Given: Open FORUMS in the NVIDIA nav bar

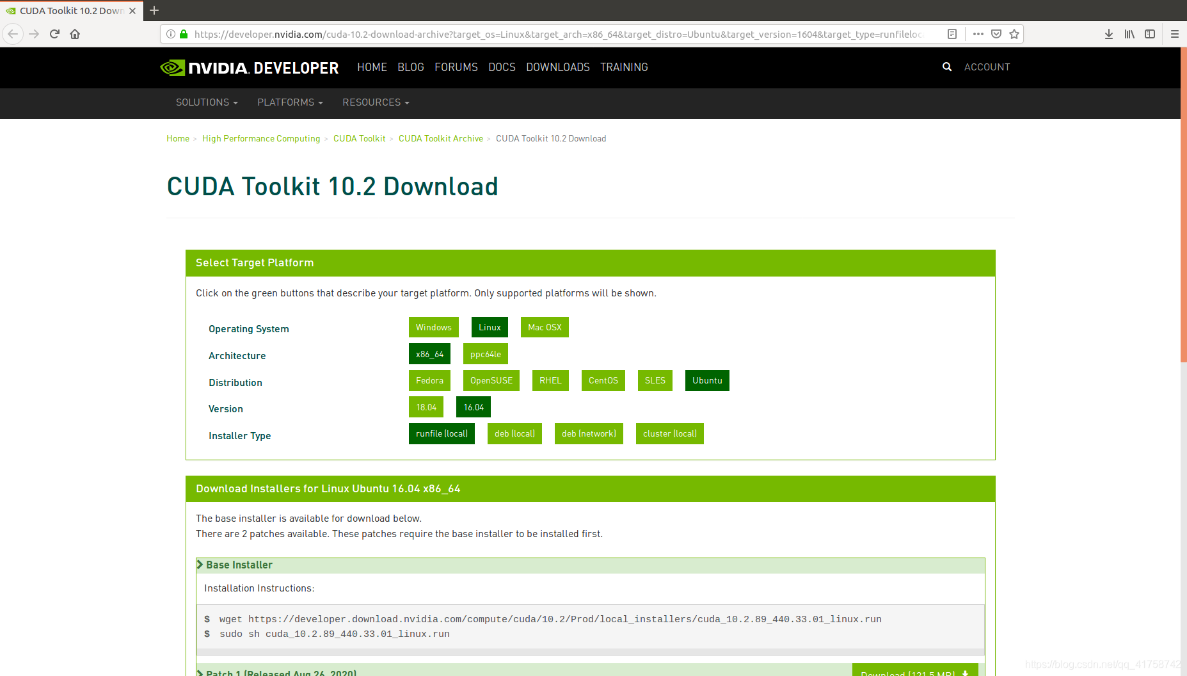Looking at the screenshot, I should 456,67.
